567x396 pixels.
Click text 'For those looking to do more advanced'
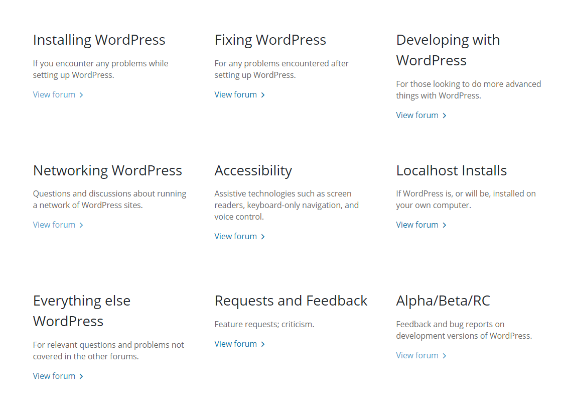click(x=468, y=84)
